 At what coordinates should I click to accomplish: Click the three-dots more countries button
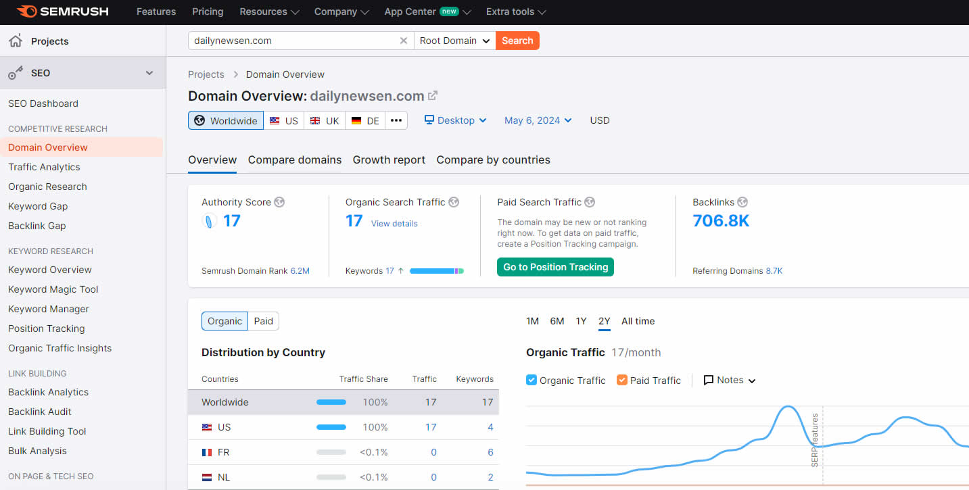[x=396, y=121]
